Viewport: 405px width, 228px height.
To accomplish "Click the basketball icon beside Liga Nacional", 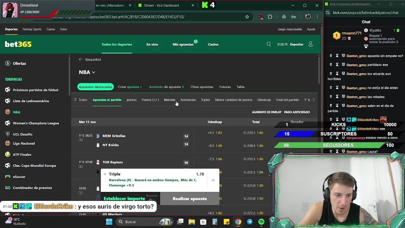I will click(8, 143).
